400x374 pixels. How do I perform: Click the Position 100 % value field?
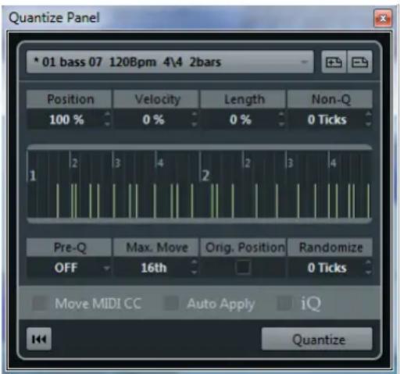click(x=66, y=119)
